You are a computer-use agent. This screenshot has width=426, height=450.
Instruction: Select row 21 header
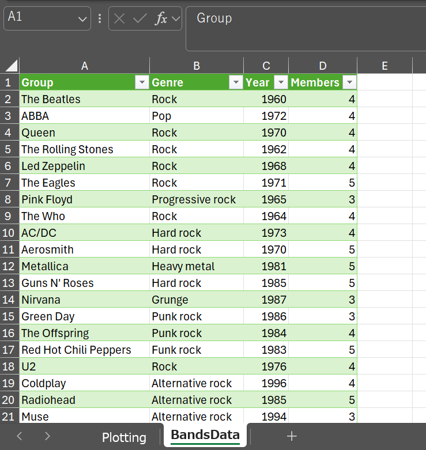[x=9, y=417]
